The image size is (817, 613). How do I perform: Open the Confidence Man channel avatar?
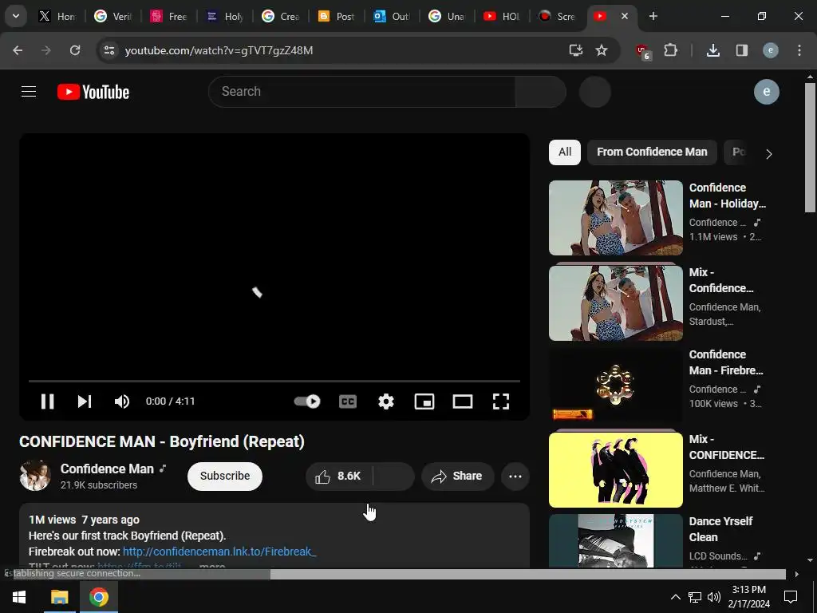pos(35,476)
